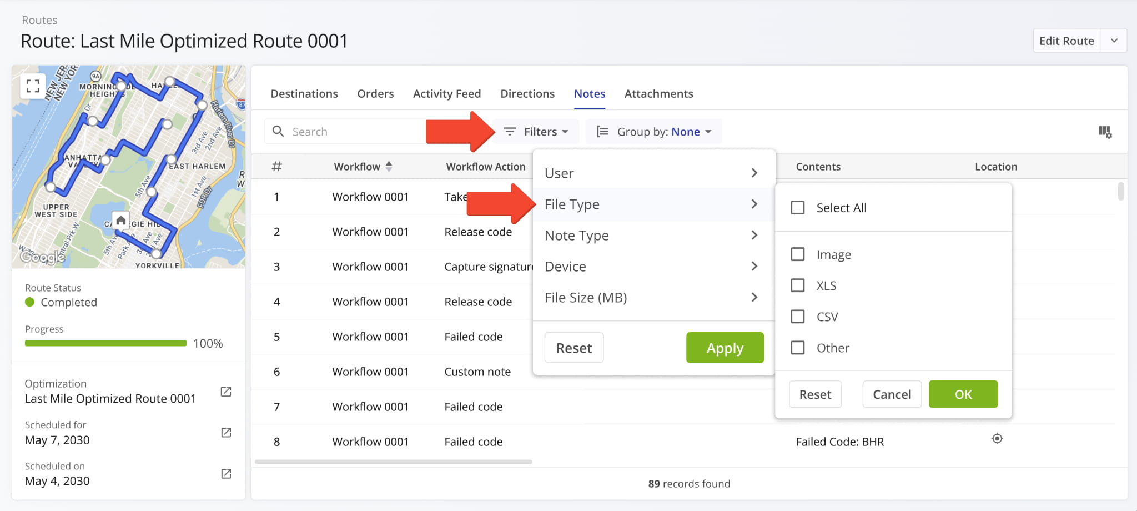Click the route progress bar

tap(105, 343)
